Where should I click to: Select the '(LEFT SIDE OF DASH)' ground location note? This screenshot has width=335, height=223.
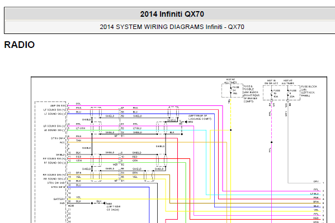click(113, 208)
